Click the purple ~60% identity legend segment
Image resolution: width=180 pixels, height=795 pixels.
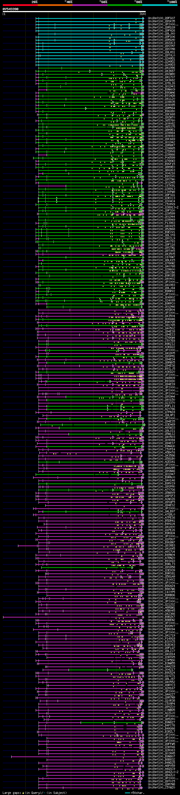pos(90,5)
